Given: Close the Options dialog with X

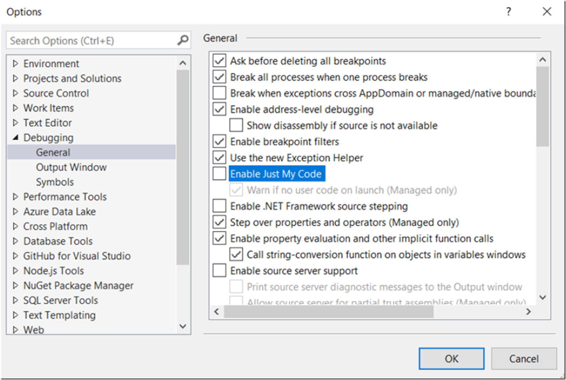Looking at the screenshot, I should tap(547, 11).
